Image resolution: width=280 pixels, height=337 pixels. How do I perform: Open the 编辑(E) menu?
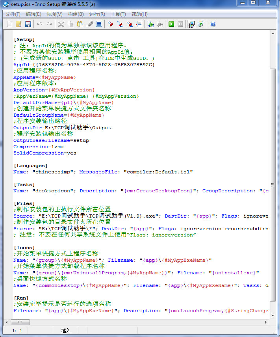tap(33, 14)
